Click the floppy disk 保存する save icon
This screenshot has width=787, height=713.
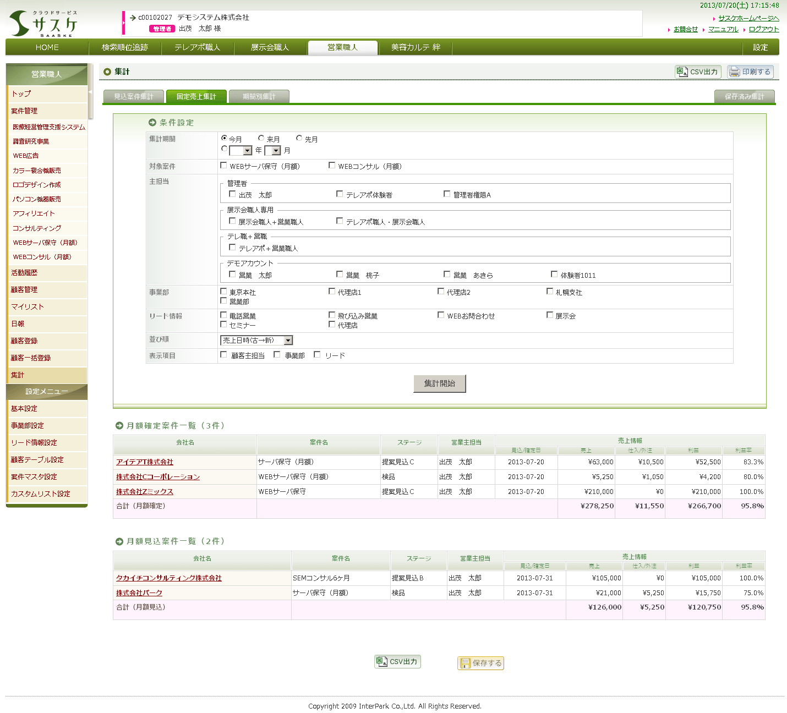[x=466, y=663]
